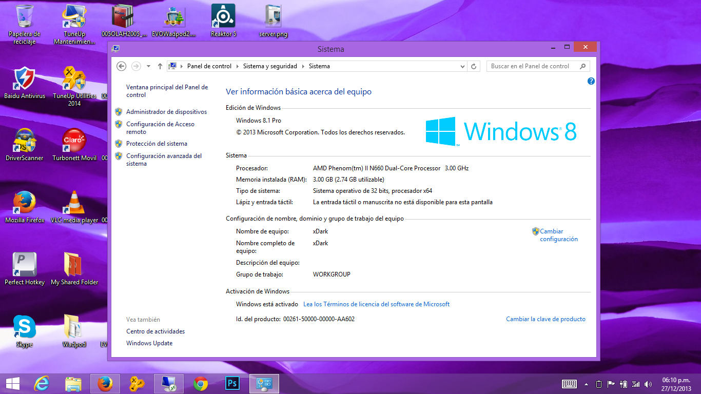Open Photoshop from the taskbar

click(232, 384)
